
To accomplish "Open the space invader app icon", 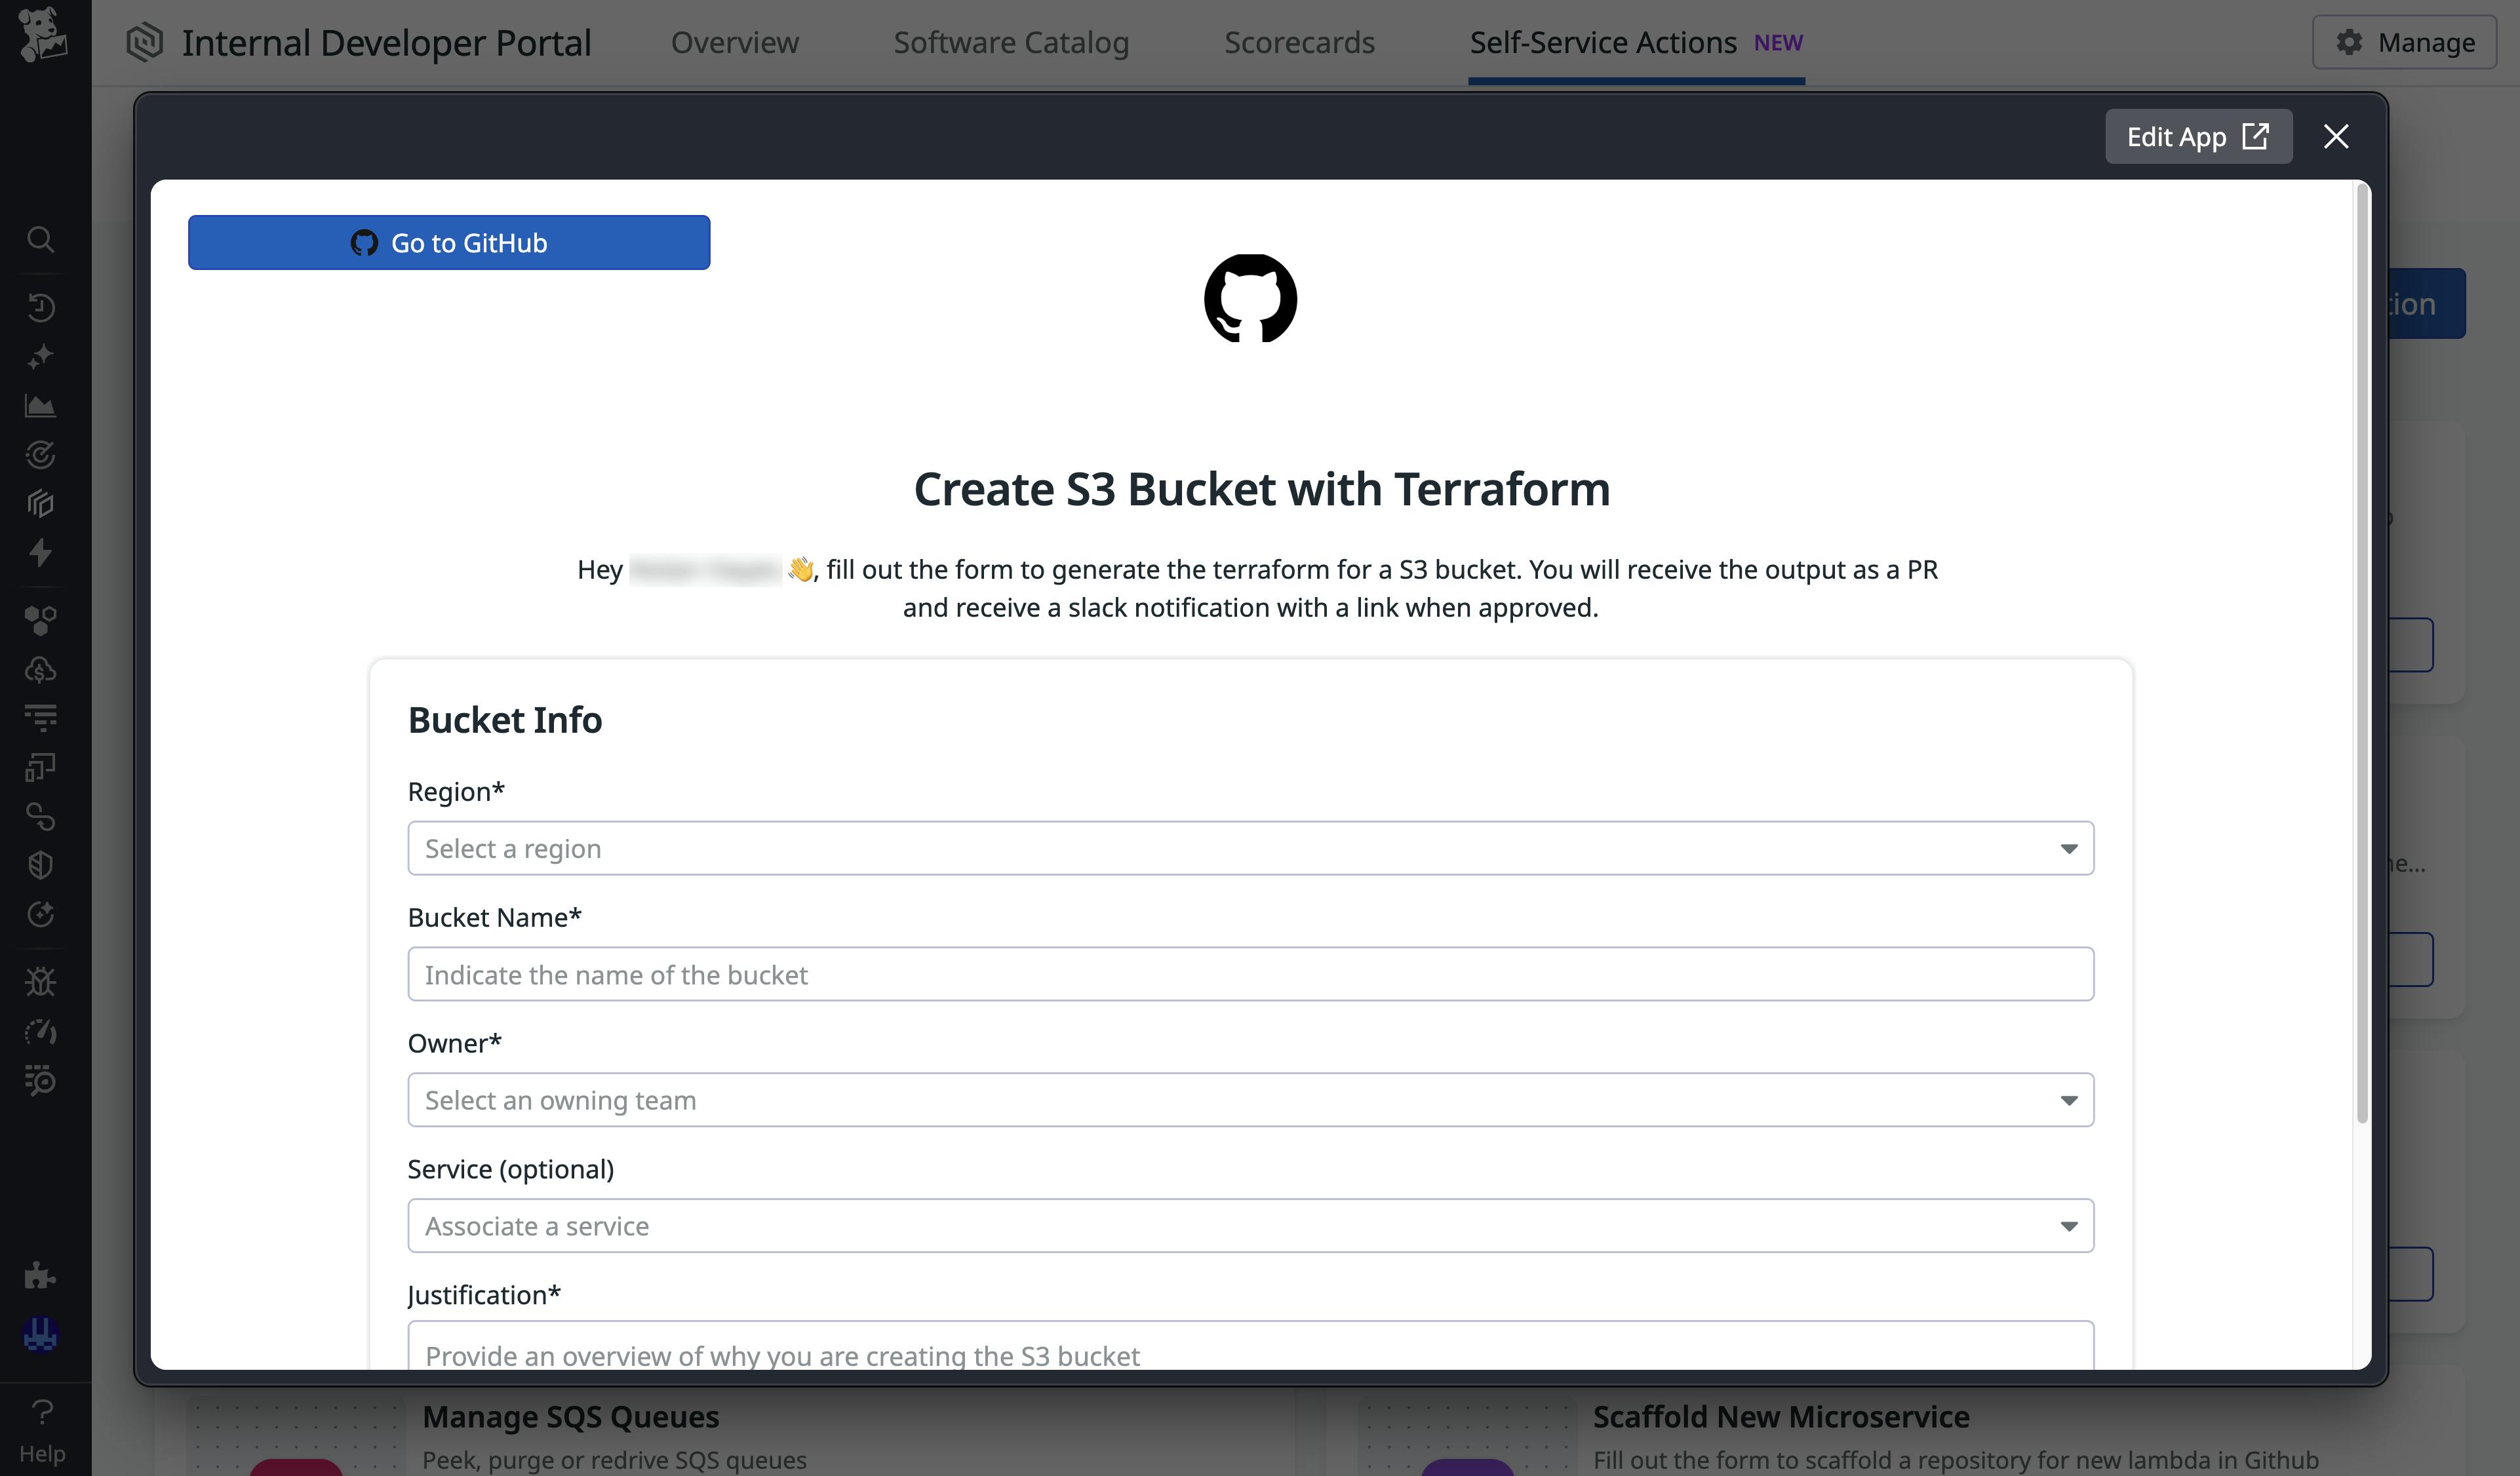I will 41,1334.
